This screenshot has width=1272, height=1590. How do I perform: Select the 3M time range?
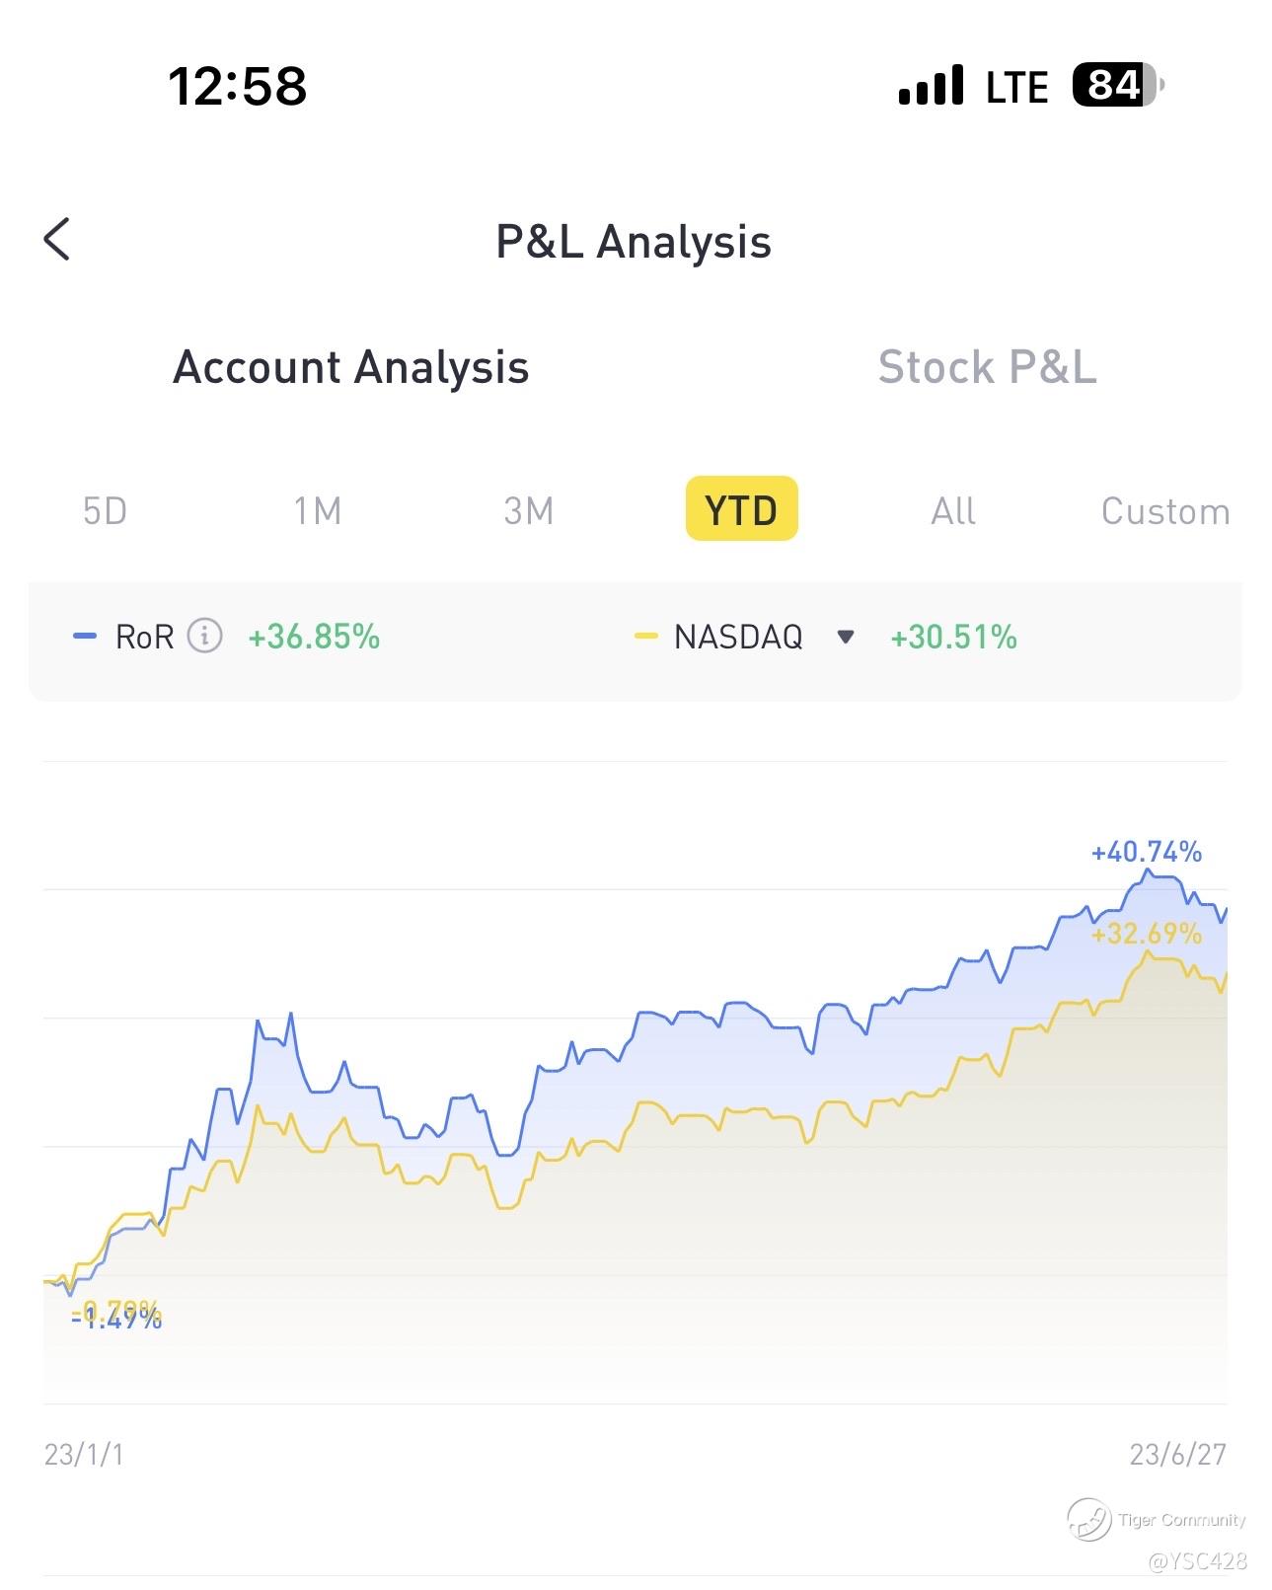coord(529,511)
